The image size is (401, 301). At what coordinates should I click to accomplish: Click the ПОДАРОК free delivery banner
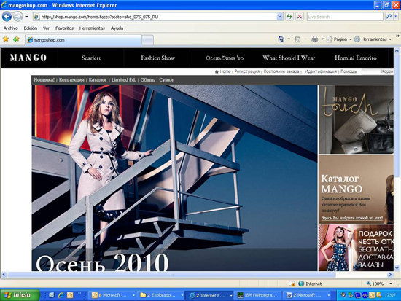(x=356, y=248)
